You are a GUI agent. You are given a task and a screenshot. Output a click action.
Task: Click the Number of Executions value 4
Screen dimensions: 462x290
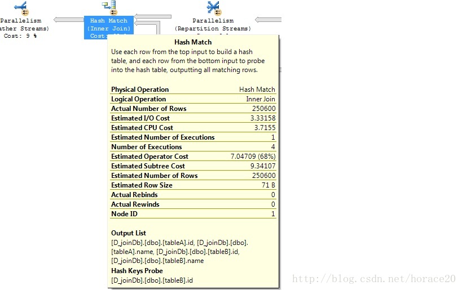click(x=273, y=147)
